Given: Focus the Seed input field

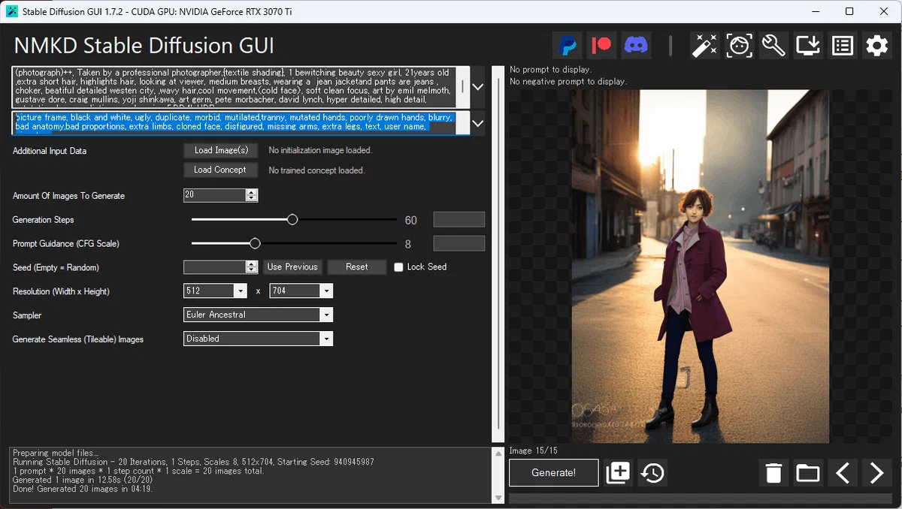Looking at the screenshot, I should (x=215, y=267).
